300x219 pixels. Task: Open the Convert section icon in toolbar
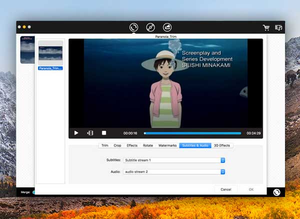(133, 27)
